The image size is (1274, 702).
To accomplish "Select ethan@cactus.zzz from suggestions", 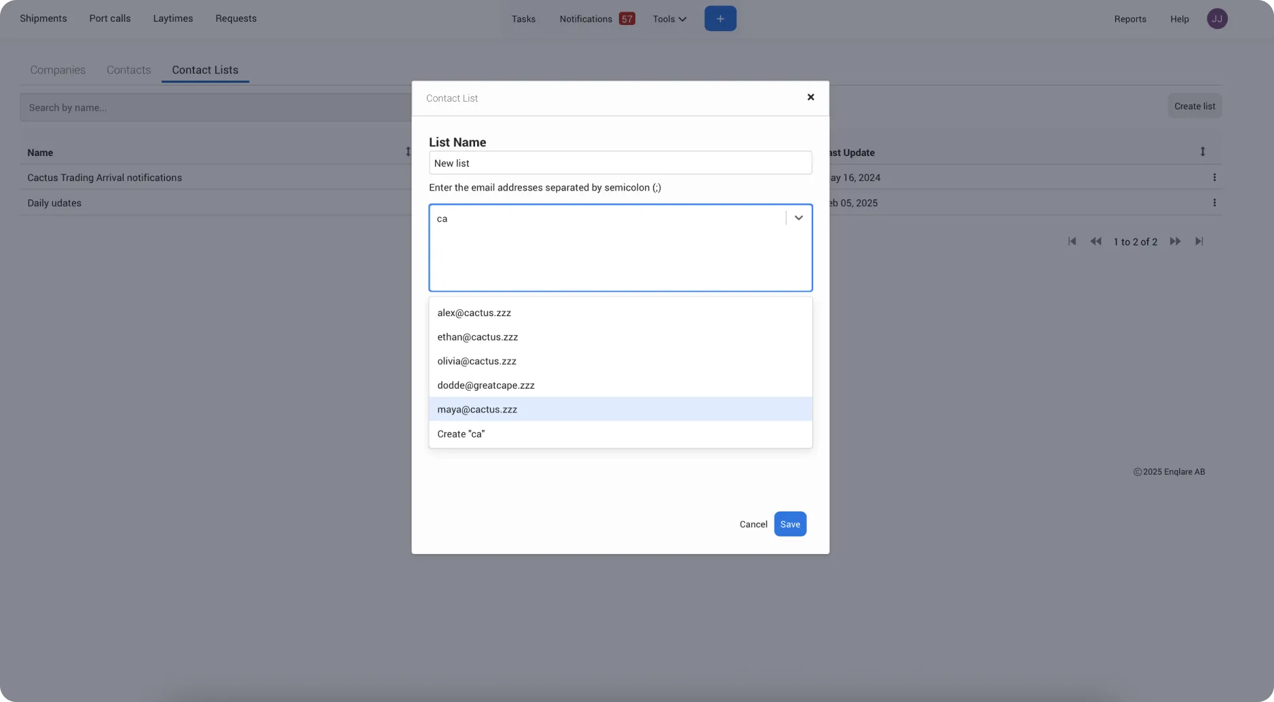I will 620,337.
